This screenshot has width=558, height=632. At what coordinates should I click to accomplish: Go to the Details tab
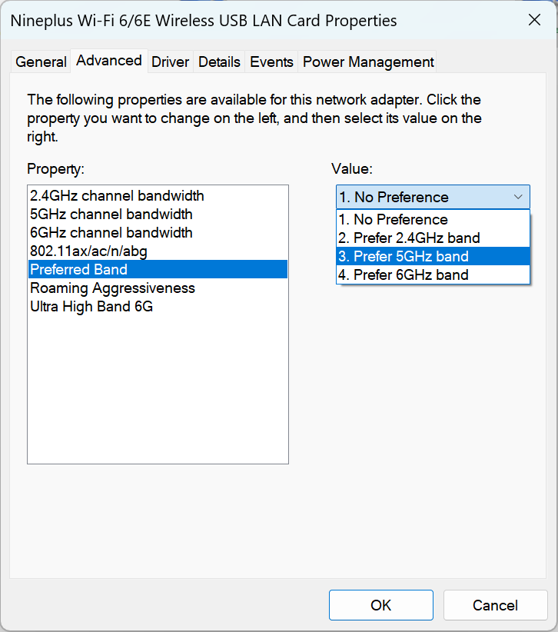coord(219,62)
